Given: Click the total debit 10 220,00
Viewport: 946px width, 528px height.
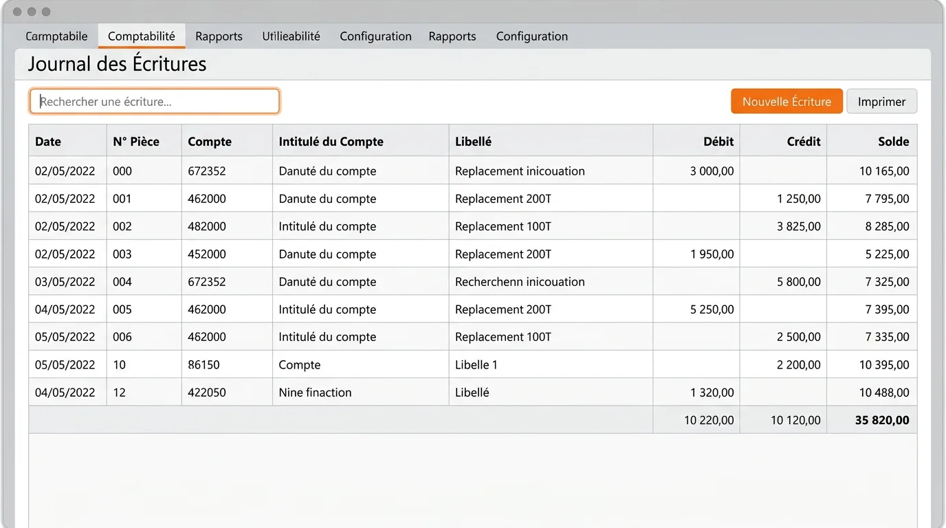Looking at the screenshot, I should (709, 419).
